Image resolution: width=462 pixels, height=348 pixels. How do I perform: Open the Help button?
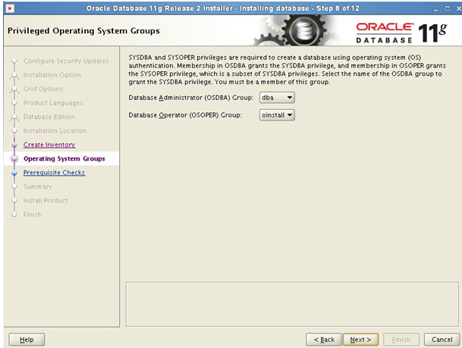pyautogui.click(x=26, y=339)
